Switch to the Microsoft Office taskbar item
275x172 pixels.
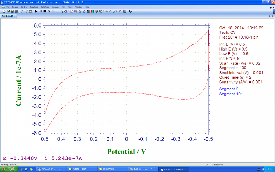(x=142, y=169)
